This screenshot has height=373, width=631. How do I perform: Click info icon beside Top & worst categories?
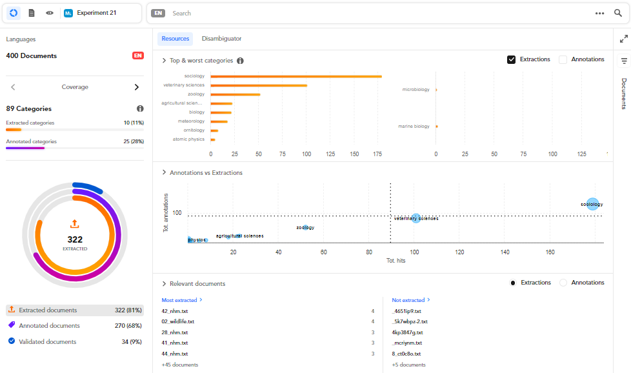240,61
